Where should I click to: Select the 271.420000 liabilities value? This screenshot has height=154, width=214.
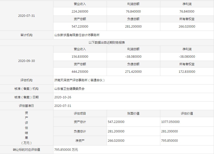click(x=133, y=72)
